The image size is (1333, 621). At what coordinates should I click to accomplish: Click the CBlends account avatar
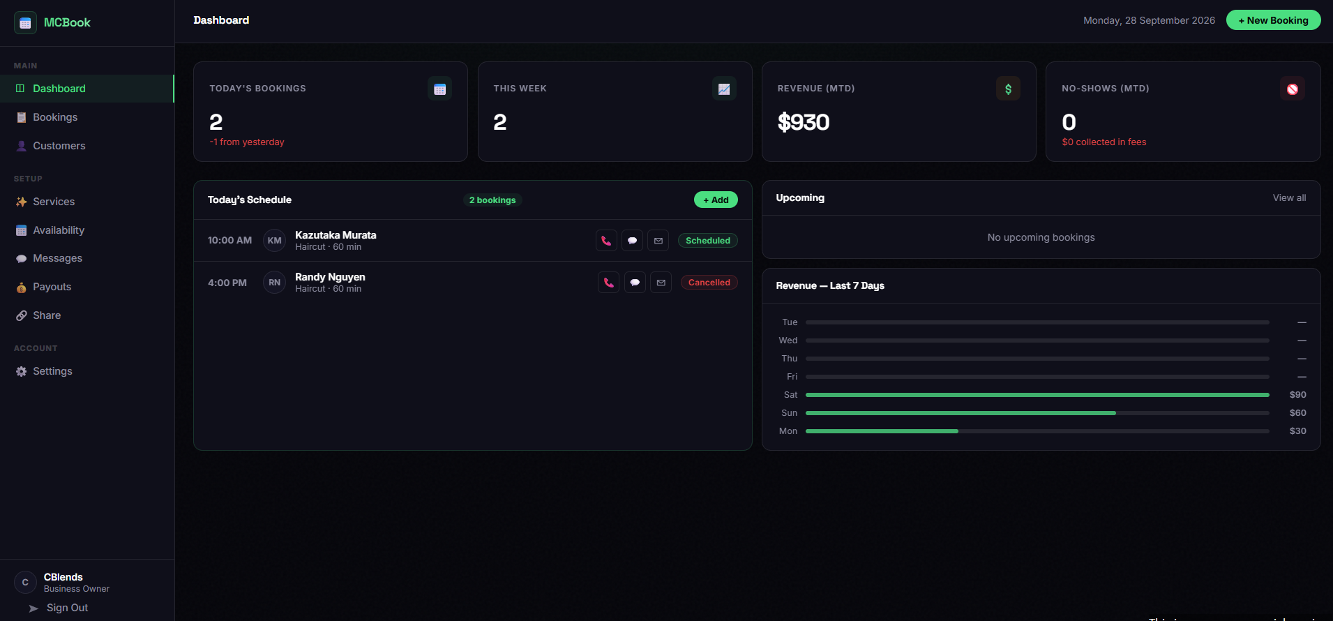25,583
